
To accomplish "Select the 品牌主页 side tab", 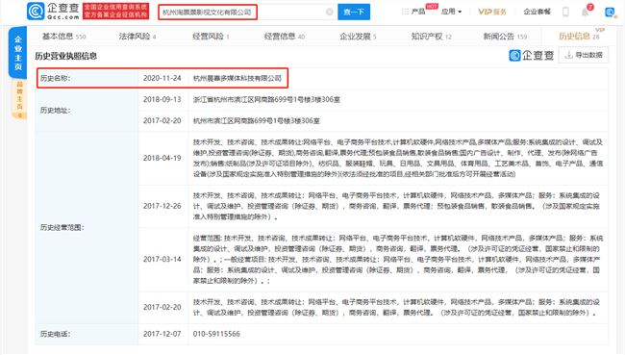I will point(19,98).
